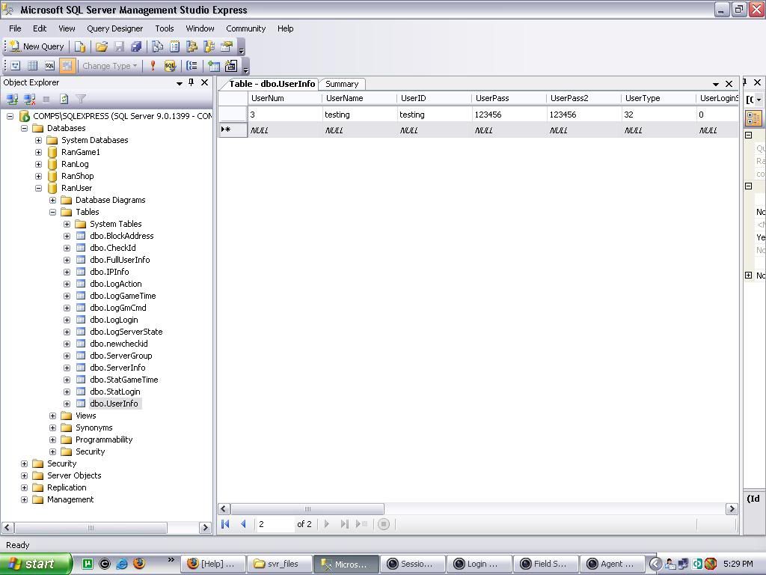Click the Verify SQL Syntax icon

click(x=170, y=66)
